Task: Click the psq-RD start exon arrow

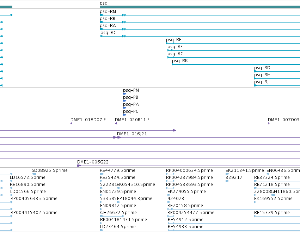Action: pyautogui.click(x=256, y=71)
